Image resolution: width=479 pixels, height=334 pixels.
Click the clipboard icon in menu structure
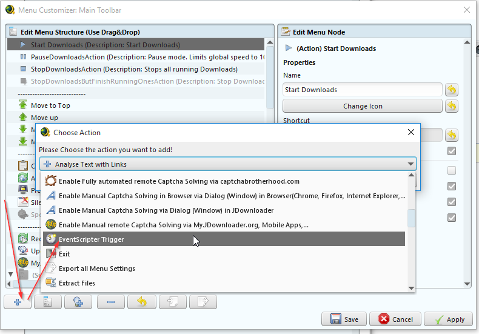pyautogui.click(x=23, y=165)
